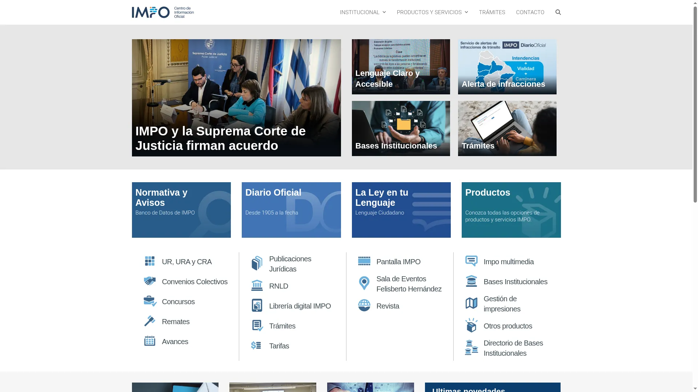Open the Normativa y Avisos tile

coord(181,210)
